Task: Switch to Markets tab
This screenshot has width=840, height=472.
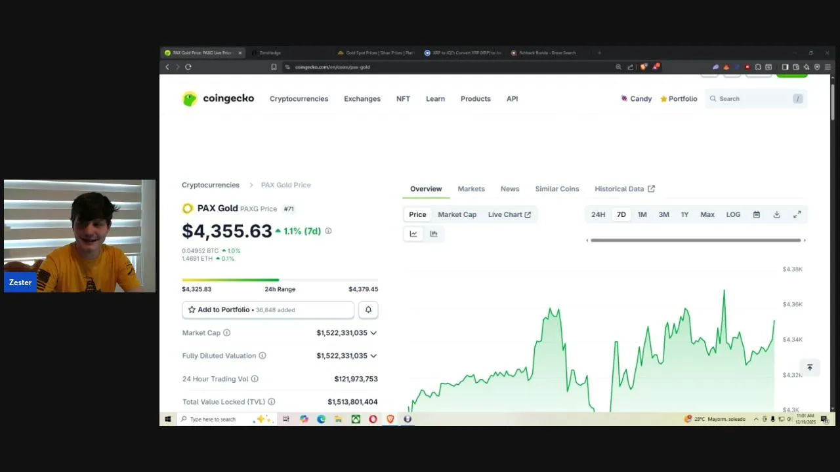Action: click(471, 189)
